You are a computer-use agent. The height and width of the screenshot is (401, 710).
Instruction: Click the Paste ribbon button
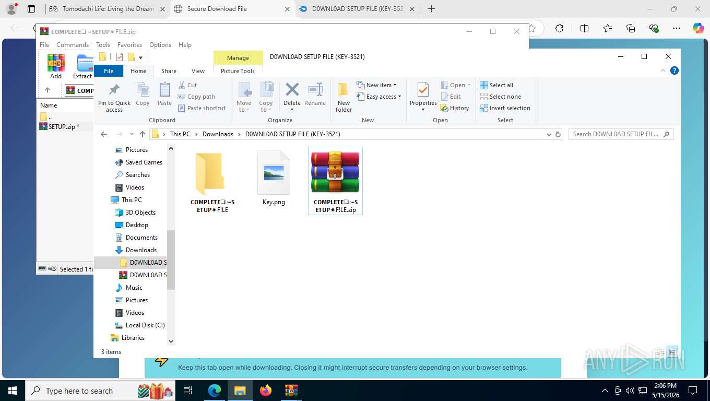164,95
